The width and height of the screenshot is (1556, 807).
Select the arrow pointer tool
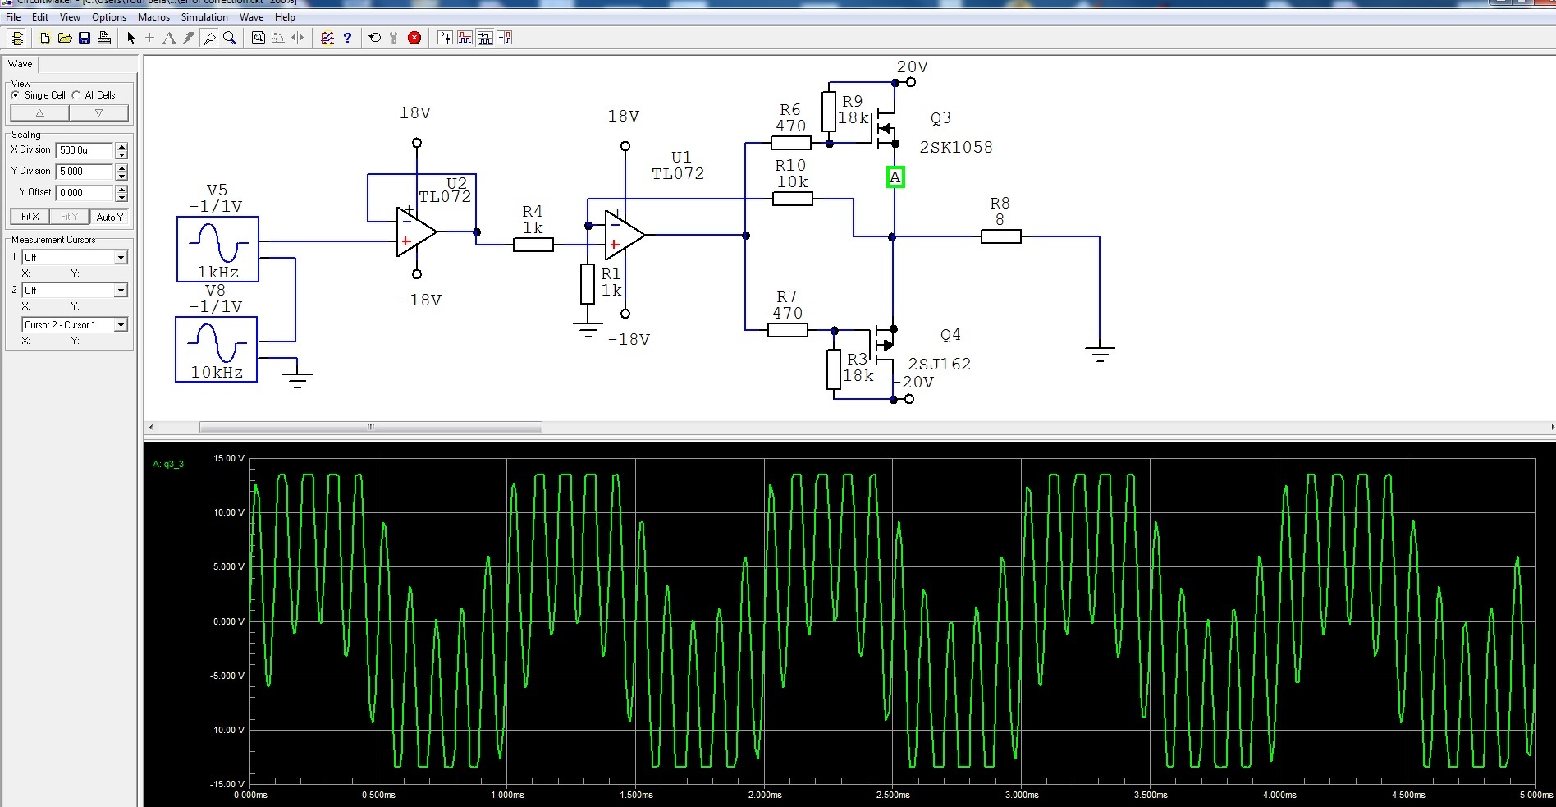point(130,38)
